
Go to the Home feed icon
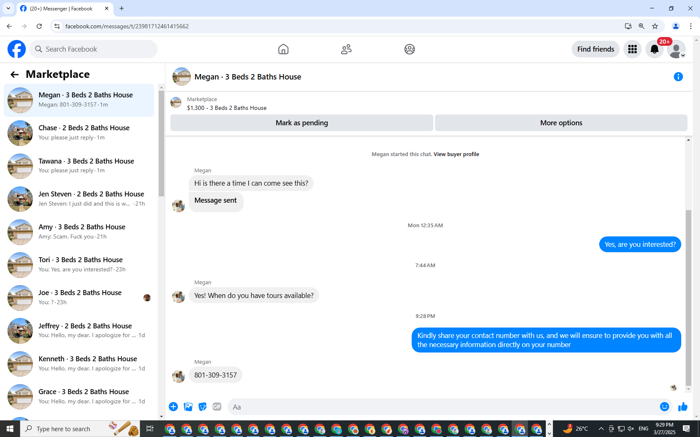pyautogui.click(x=283, y=49)
